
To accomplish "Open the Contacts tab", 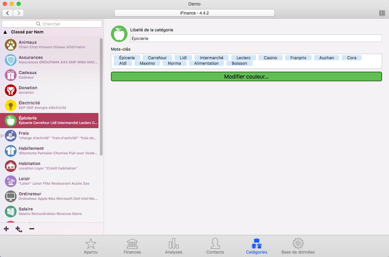I will [x=215, y=246].
